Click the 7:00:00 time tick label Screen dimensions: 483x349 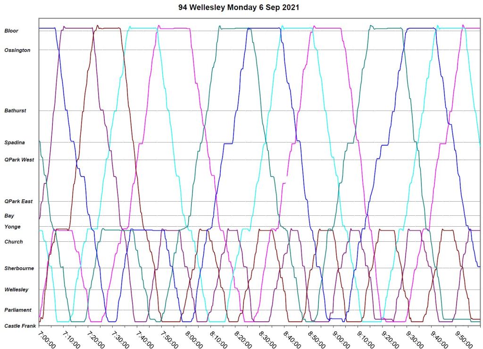click(x=46, y=339)
